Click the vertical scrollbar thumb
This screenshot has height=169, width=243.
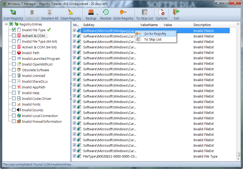[x=238, y=155]
